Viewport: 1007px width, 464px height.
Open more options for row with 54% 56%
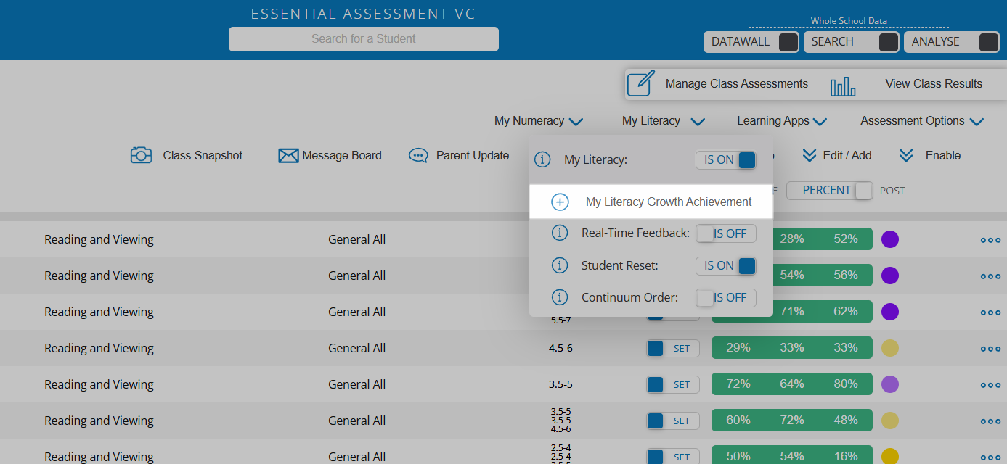pos(990,276)
